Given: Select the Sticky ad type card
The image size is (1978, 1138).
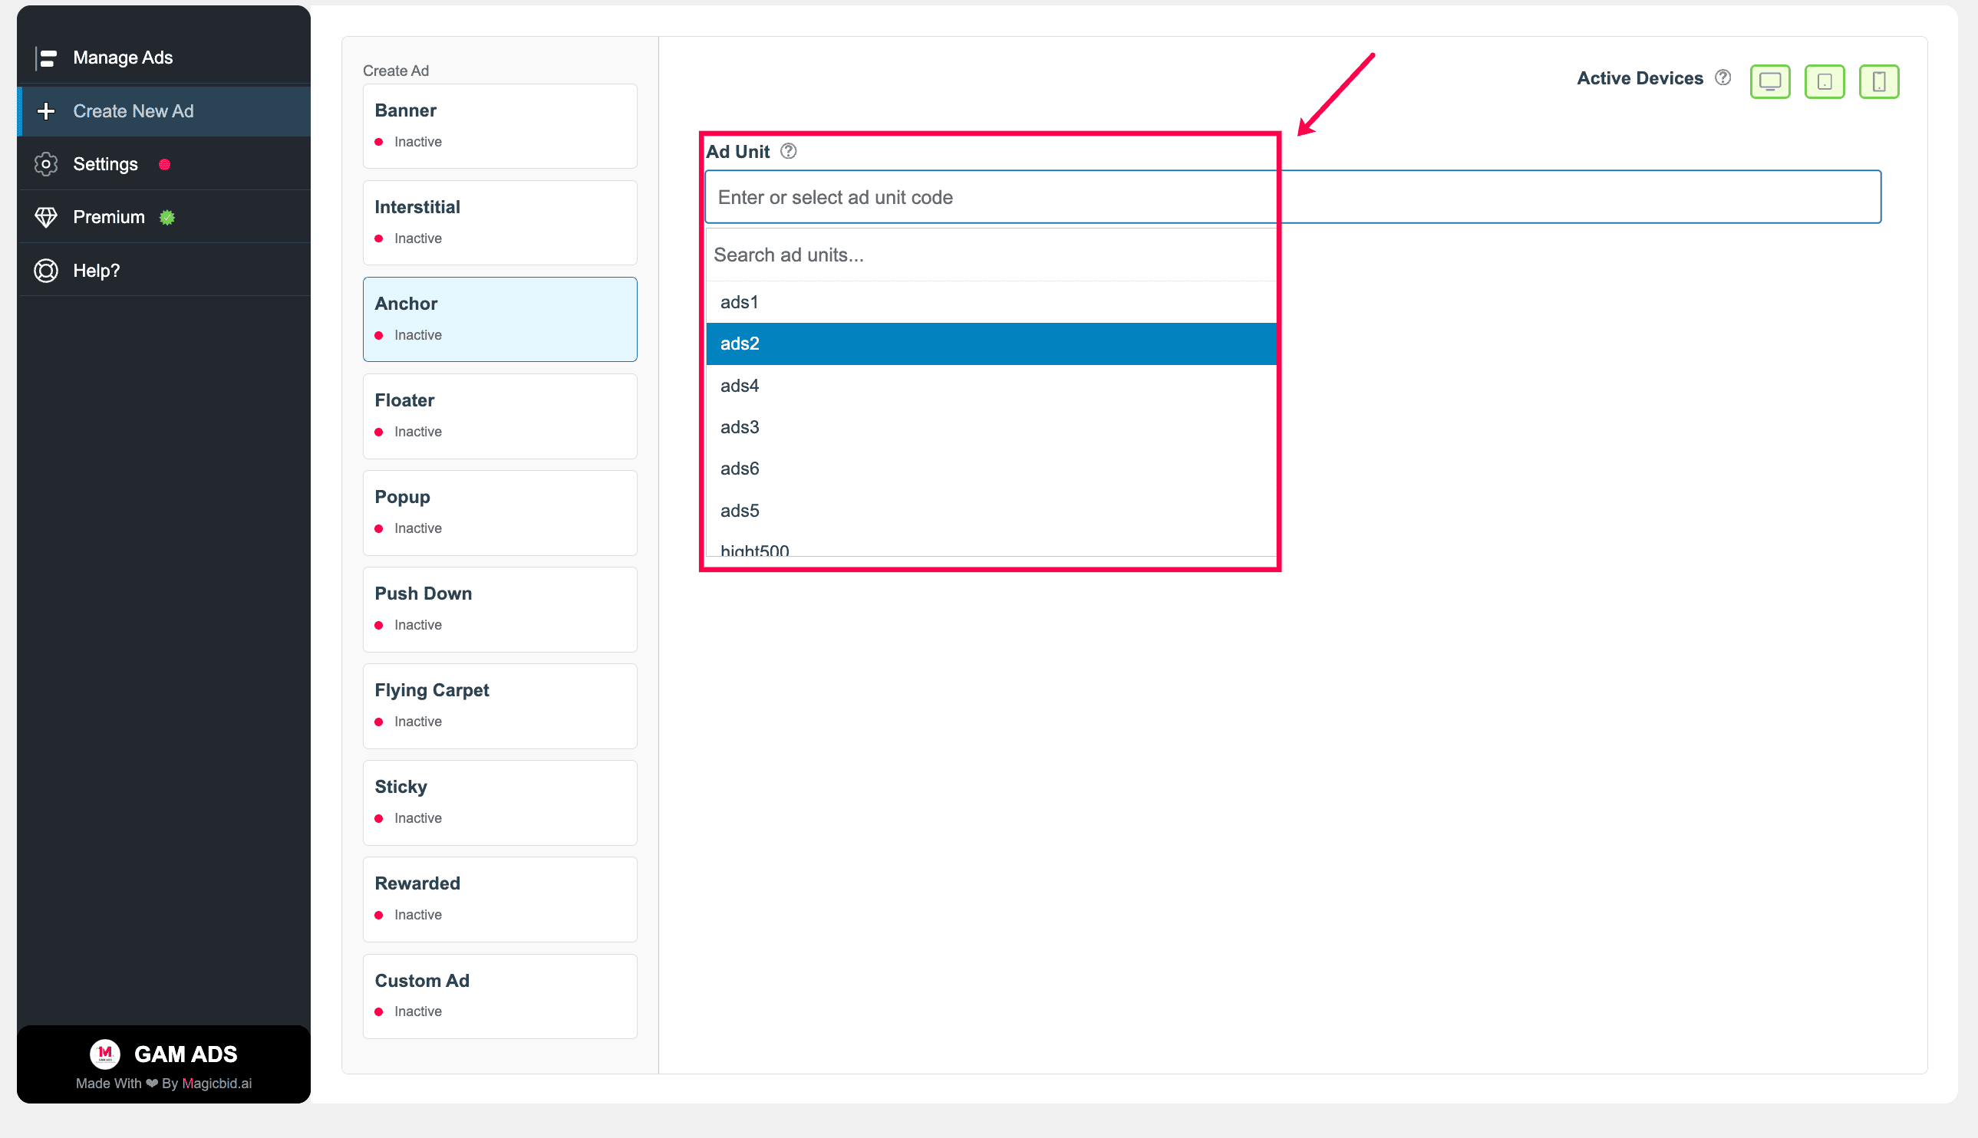Looking at the screenshot, I should click(x=499, y=803).
